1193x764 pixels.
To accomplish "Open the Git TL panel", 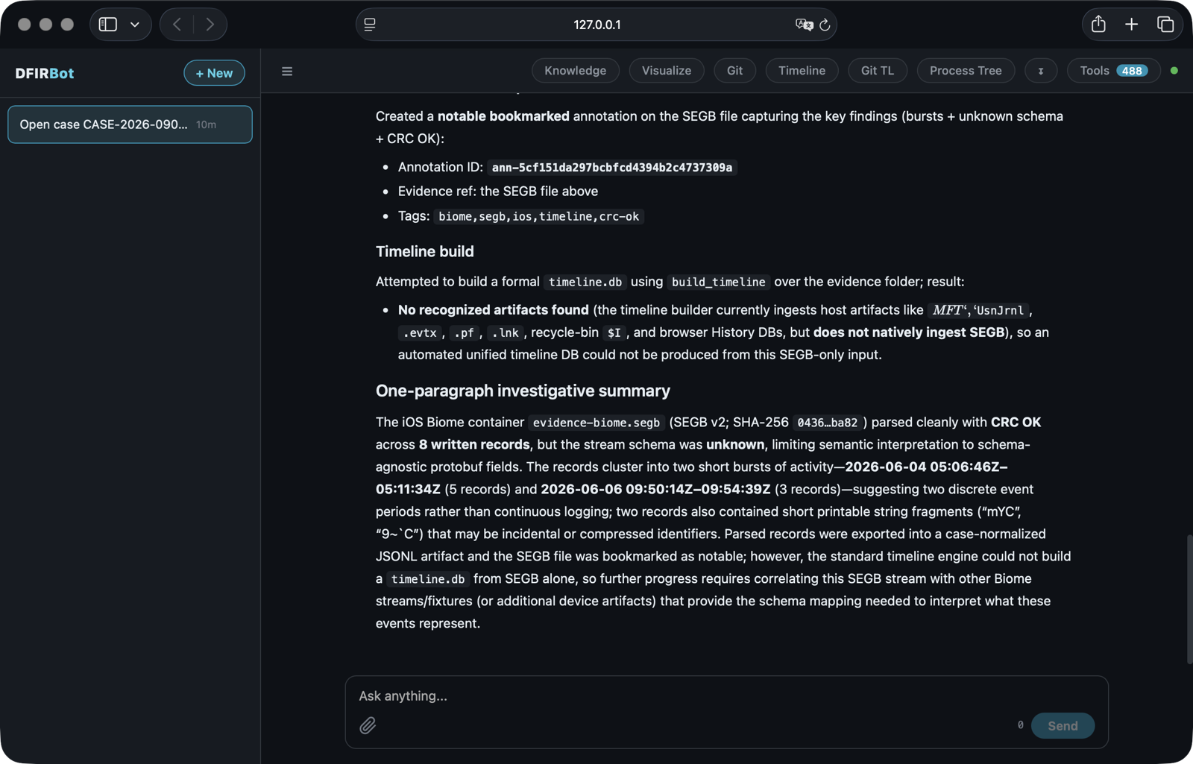I will pos(878,71).
